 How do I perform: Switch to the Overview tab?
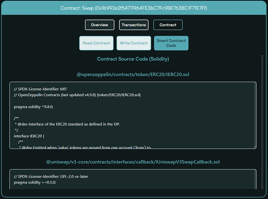[x=100, y=25]
